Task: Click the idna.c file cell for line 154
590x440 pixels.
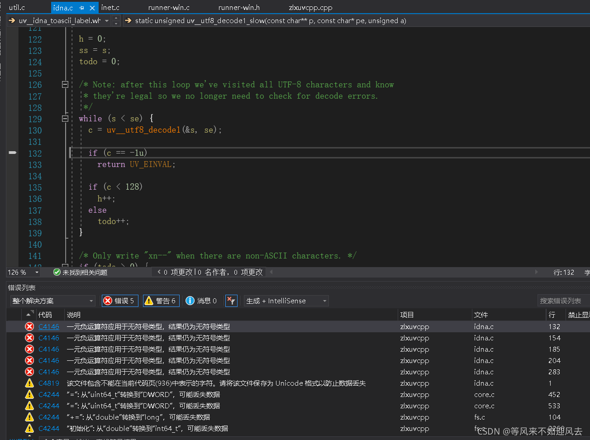Action: [x=484, y=338]
